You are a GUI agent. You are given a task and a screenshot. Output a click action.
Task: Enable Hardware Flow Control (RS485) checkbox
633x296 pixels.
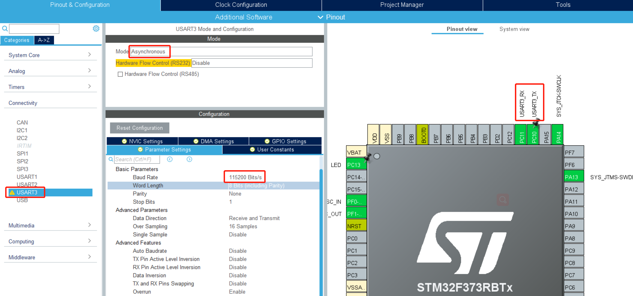pos(120,74)
